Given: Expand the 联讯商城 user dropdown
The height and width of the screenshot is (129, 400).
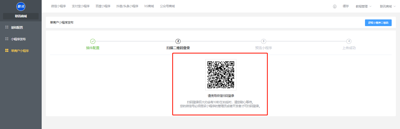Looking at the screenshot, I should point(388,6).
